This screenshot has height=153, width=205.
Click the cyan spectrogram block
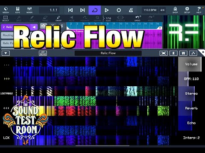click(x=132, y=91)
